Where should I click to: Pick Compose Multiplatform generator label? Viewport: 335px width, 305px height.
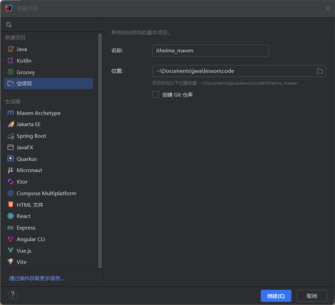point(46,193)
